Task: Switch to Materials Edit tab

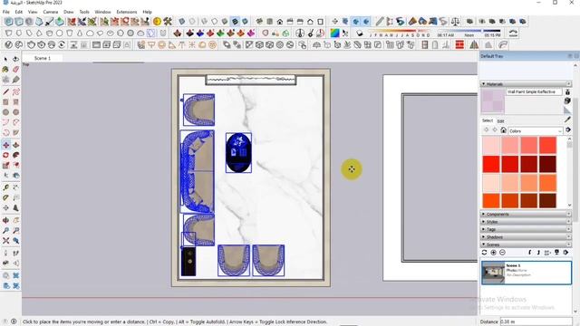Action: click(x=500, y=120)
